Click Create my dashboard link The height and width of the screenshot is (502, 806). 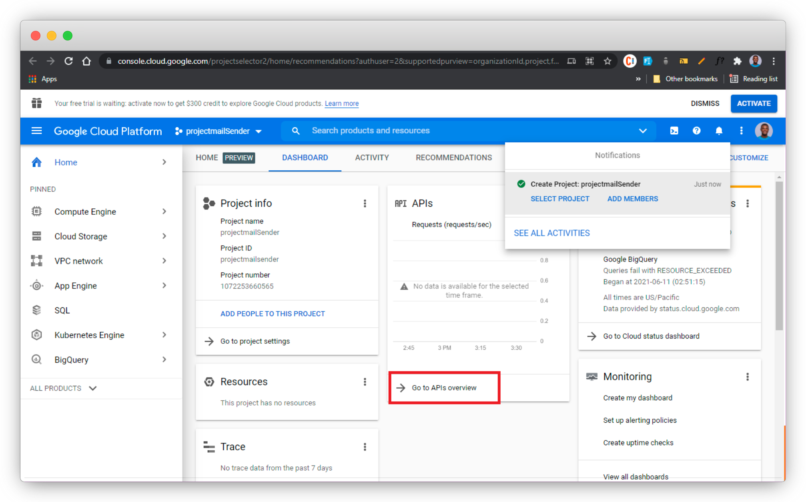click(638, 398)
